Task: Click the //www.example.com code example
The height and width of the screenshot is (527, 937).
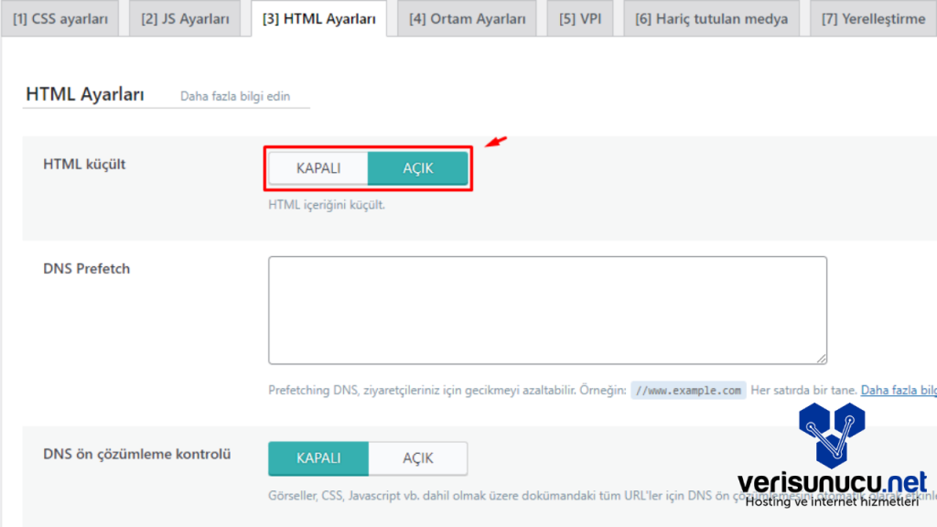Action: (x=688, y=390)
